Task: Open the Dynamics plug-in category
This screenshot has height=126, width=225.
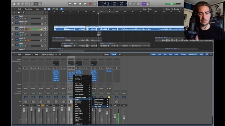Action: 82,103
